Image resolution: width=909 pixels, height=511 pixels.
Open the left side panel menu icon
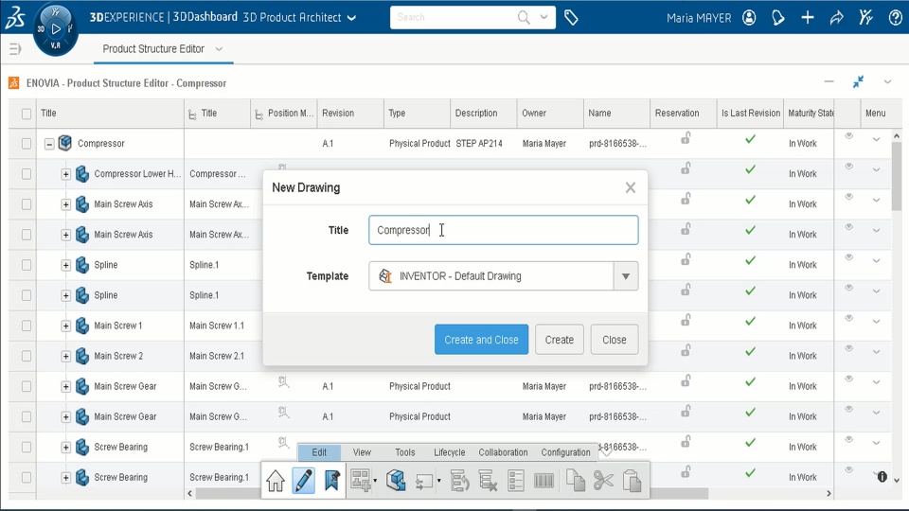click(15, 49)
